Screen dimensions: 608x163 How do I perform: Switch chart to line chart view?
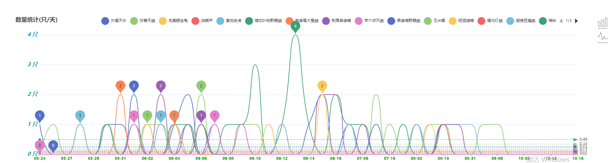602,37
